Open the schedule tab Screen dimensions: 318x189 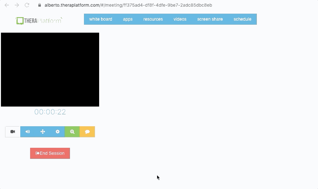click(242, 19)
